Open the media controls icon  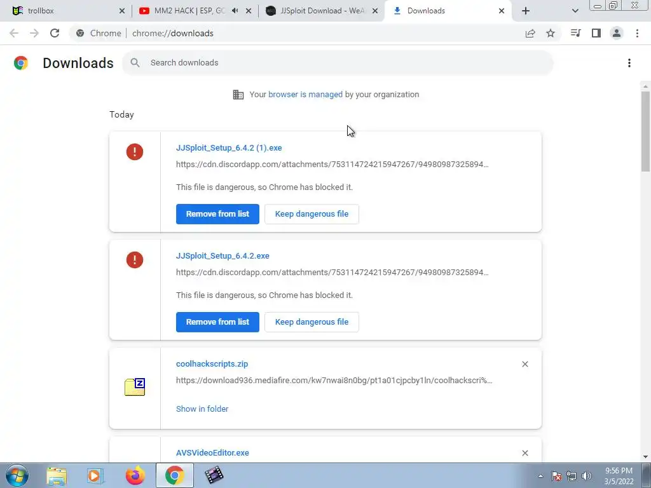click(575, 33)
